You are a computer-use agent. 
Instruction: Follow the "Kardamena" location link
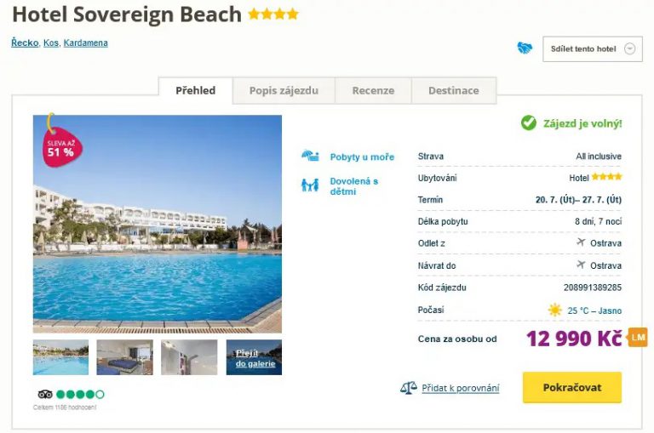click(85, 43)
